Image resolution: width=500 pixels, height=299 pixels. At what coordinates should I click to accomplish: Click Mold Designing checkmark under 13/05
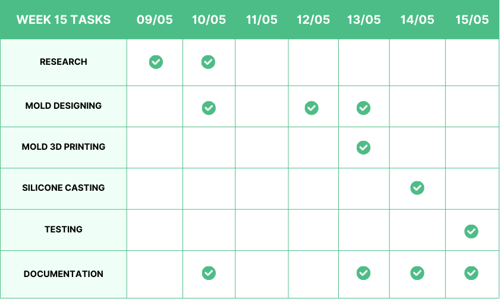[x=363, y=108]
